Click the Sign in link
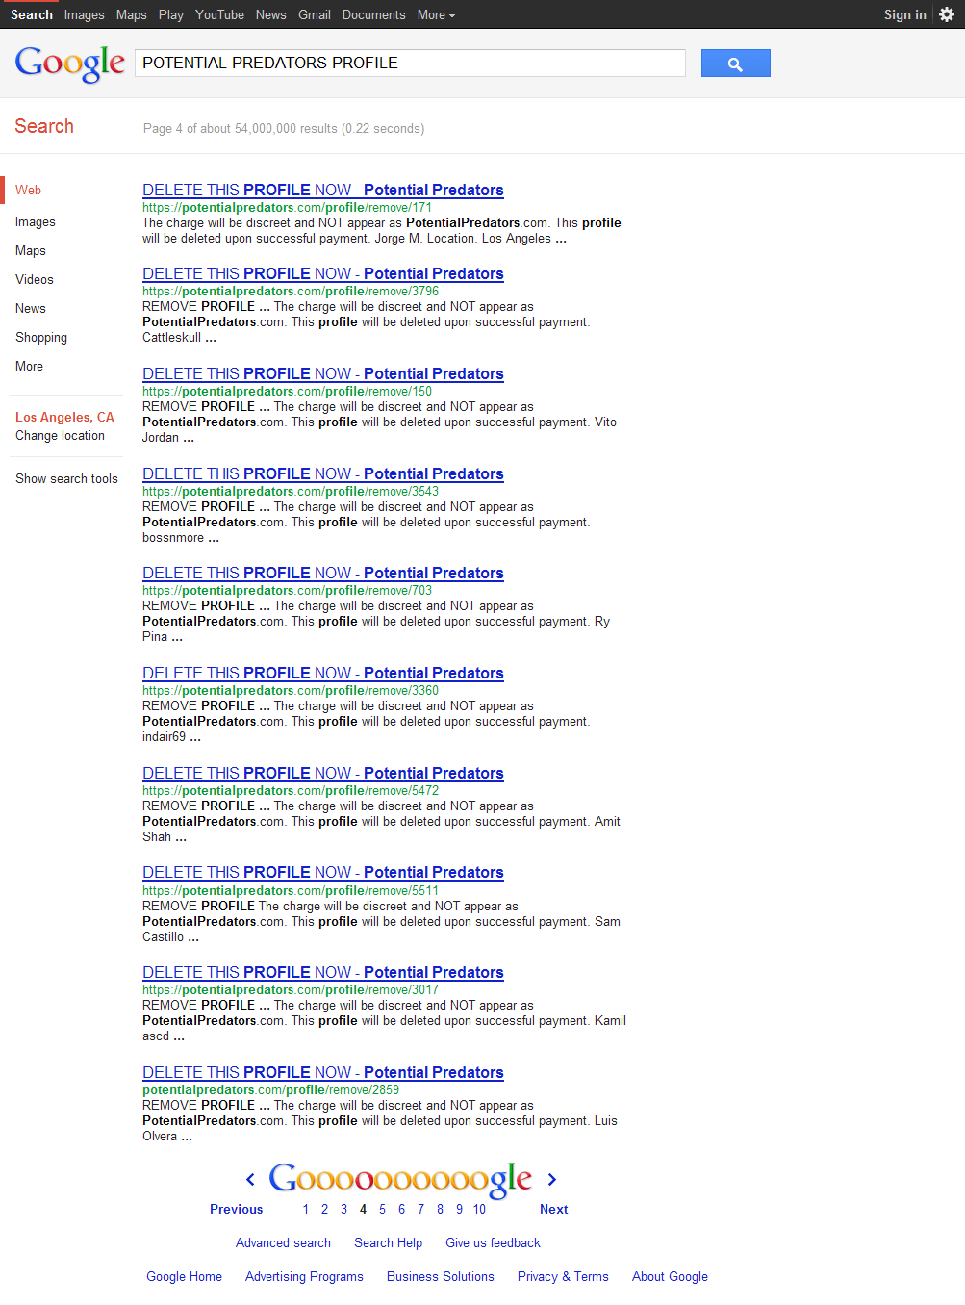 coord(905,14)
